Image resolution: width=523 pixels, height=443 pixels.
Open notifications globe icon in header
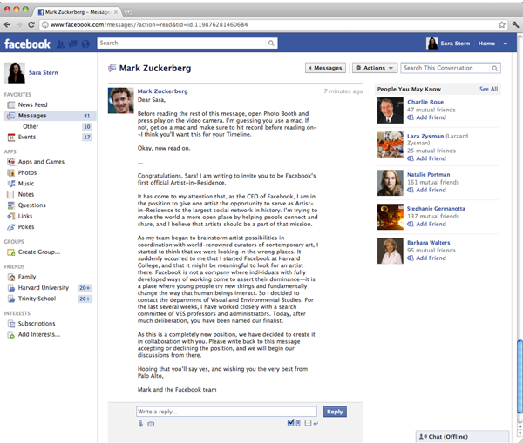pos(85,44)
